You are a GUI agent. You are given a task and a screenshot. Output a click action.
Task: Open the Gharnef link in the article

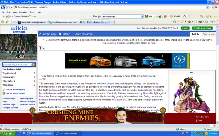147,93
